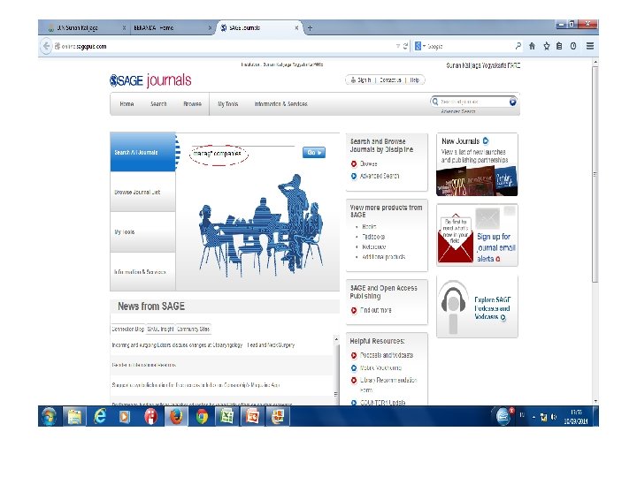Open the bookmarks list icon
The image size is (637, 477).
[x=559, y=46]
